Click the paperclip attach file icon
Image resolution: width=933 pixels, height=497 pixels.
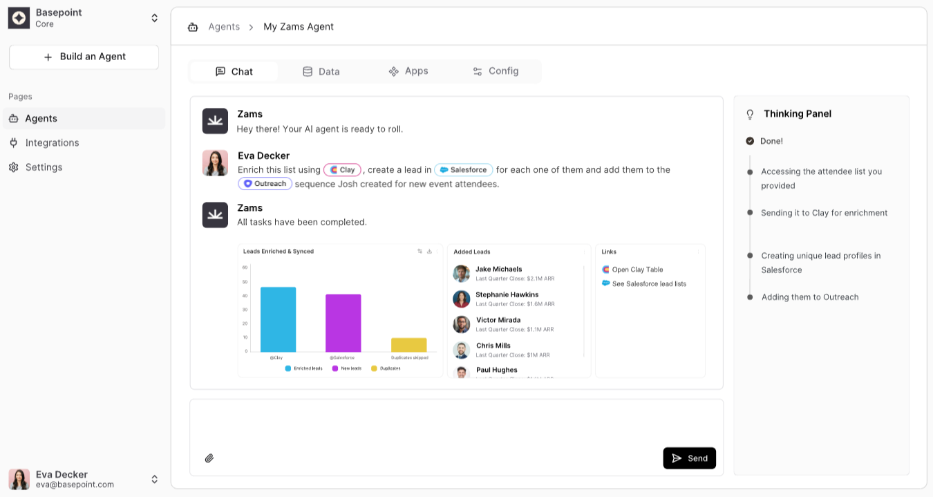point(209,458)
